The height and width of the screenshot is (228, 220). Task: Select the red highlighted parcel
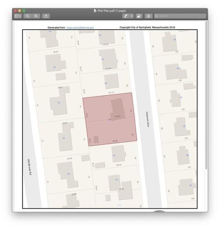click(110, 119)
